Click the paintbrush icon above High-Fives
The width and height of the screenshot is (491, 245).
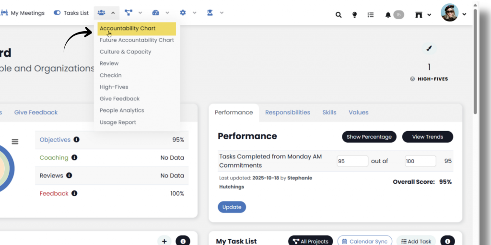[429, 48]
